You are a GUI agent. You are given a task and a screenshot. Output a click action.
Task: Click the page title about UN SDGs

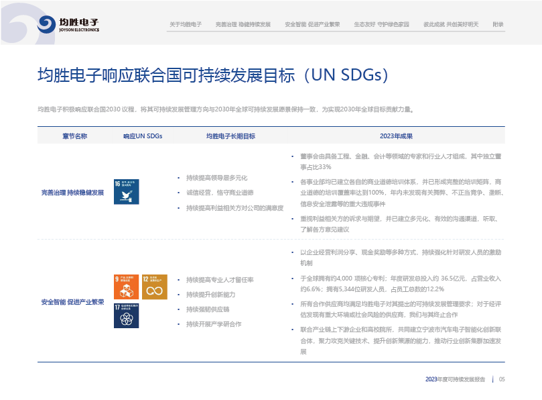coord(212,74)
